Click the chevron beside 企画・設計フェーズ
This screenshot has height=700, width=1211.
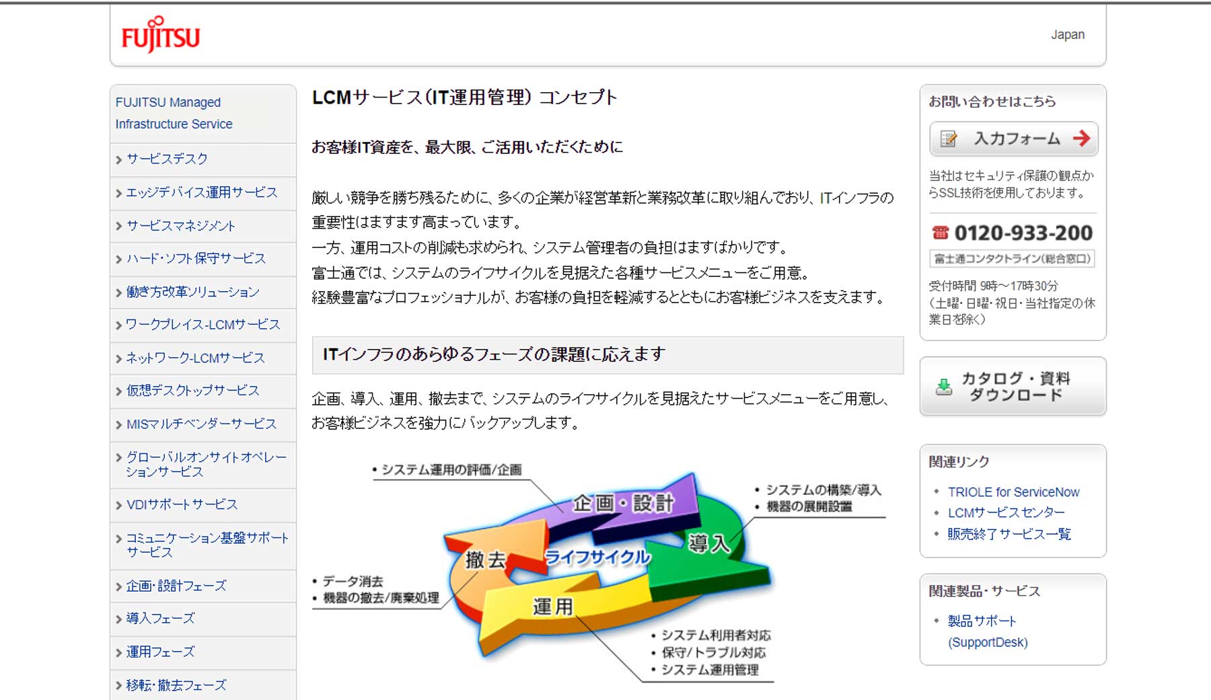(118, 586)
